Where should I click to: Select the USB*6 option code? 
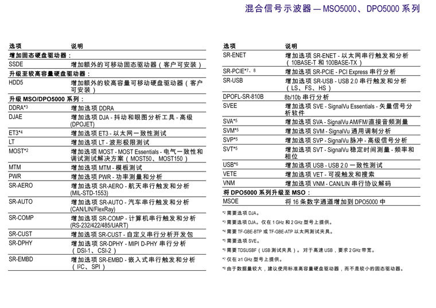pyautogui.click(x=231, y=165)
